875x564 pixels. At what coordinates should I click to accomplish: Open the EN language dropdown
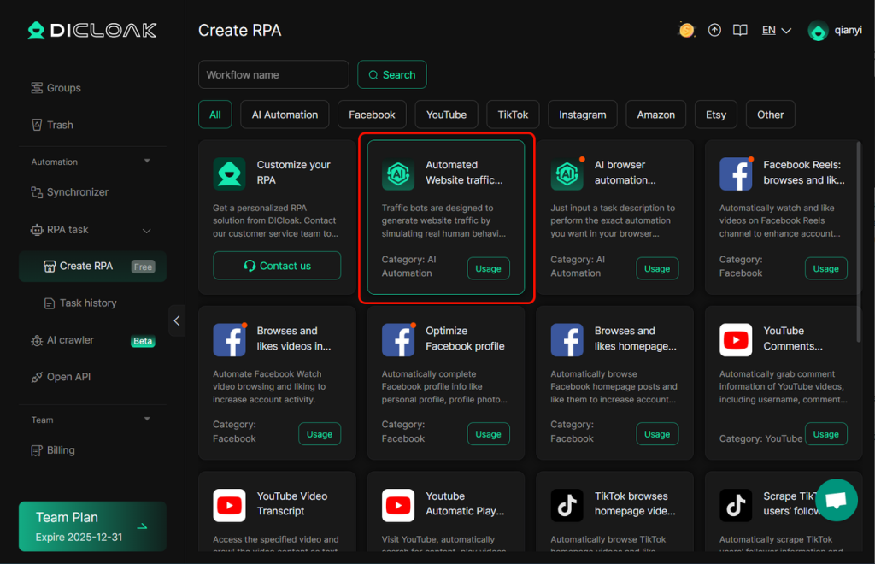pos(777,31)
